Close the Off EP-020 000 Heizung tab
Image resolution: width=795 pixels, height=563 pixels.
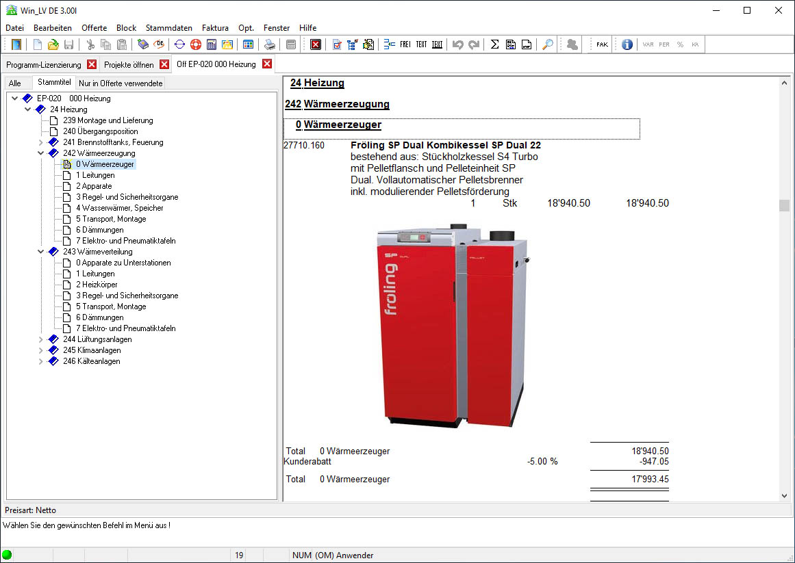pyautogui.click(x=267, y=64)
